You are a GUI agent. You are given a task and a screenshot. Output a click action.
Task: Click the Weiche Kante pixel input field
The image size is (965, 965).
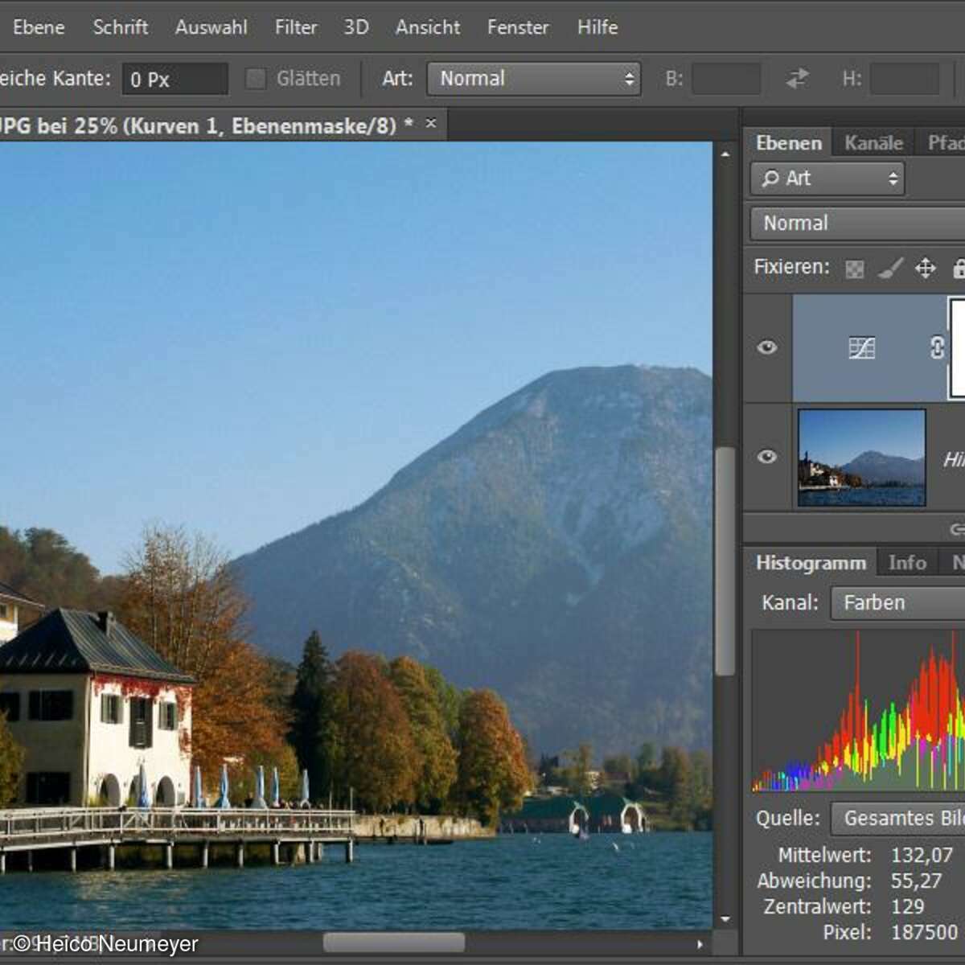(175, 80)
